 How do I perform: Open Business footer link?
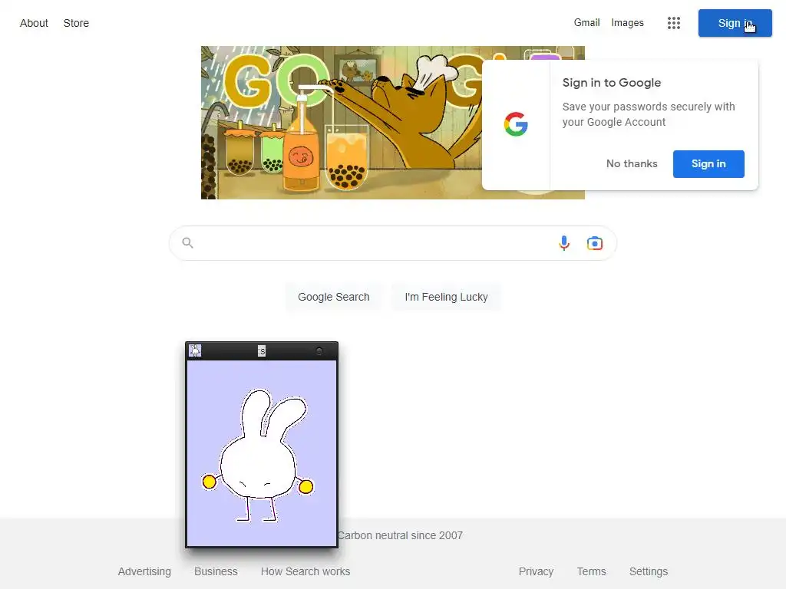point(216,571)
